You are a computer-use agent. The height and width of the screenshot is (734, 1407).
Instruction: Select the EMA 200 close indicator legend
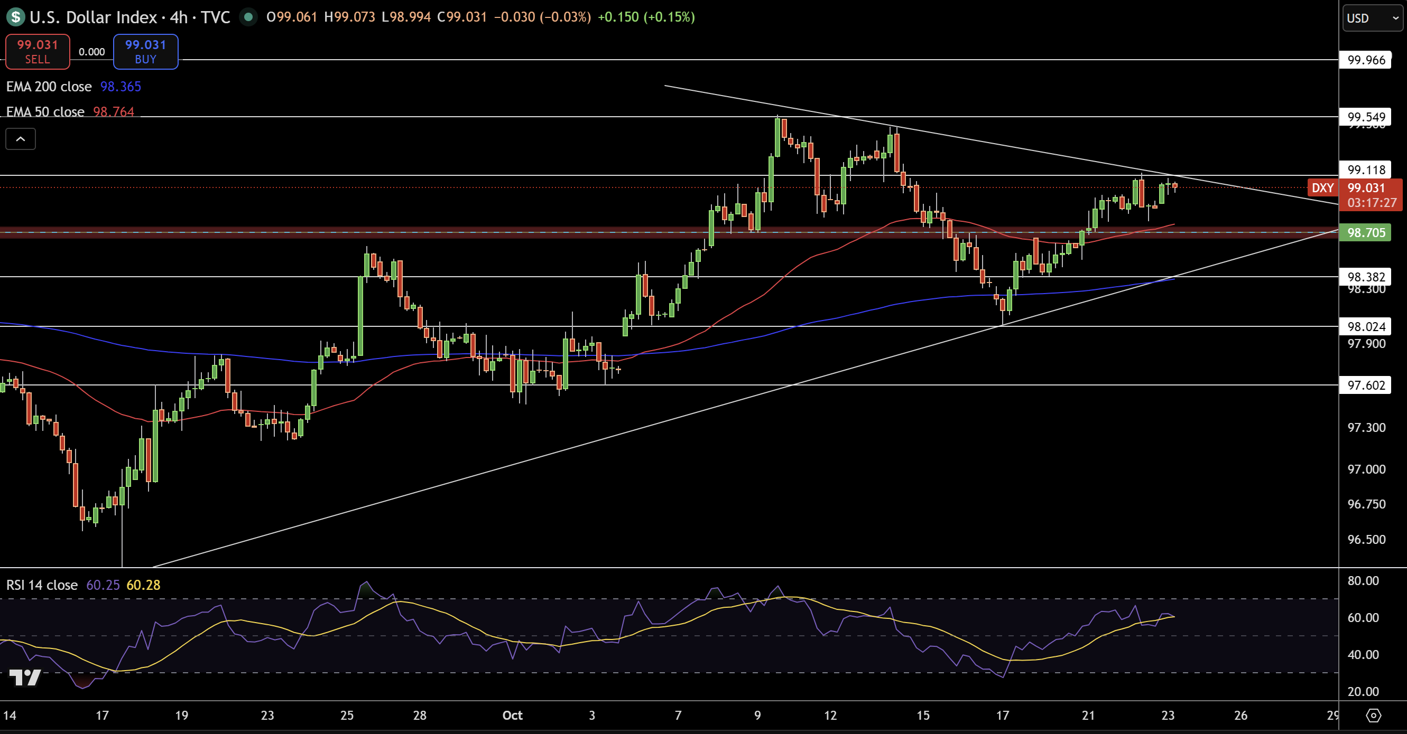(x=49, y=87)
